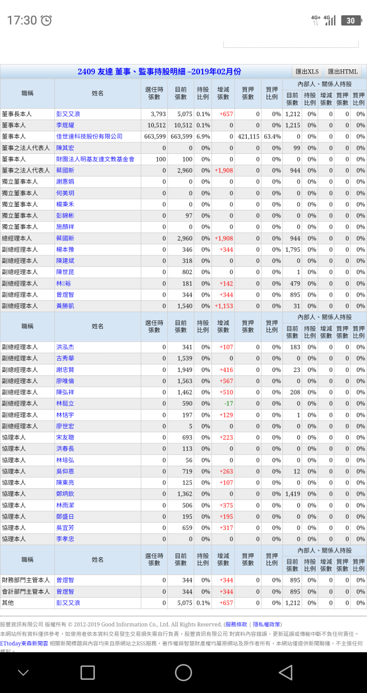Open the ETtoday東森新聞雲 footer link

point(24,644)
